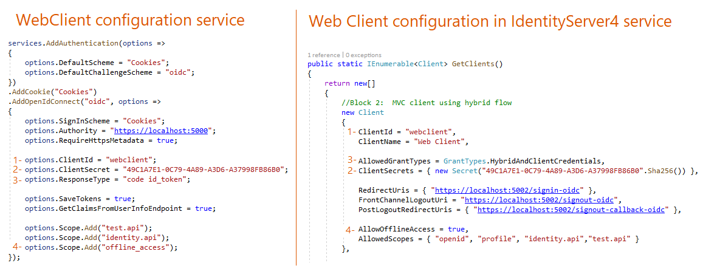
Task: Click the IEnumerable return type
Action: click(389, 64)
